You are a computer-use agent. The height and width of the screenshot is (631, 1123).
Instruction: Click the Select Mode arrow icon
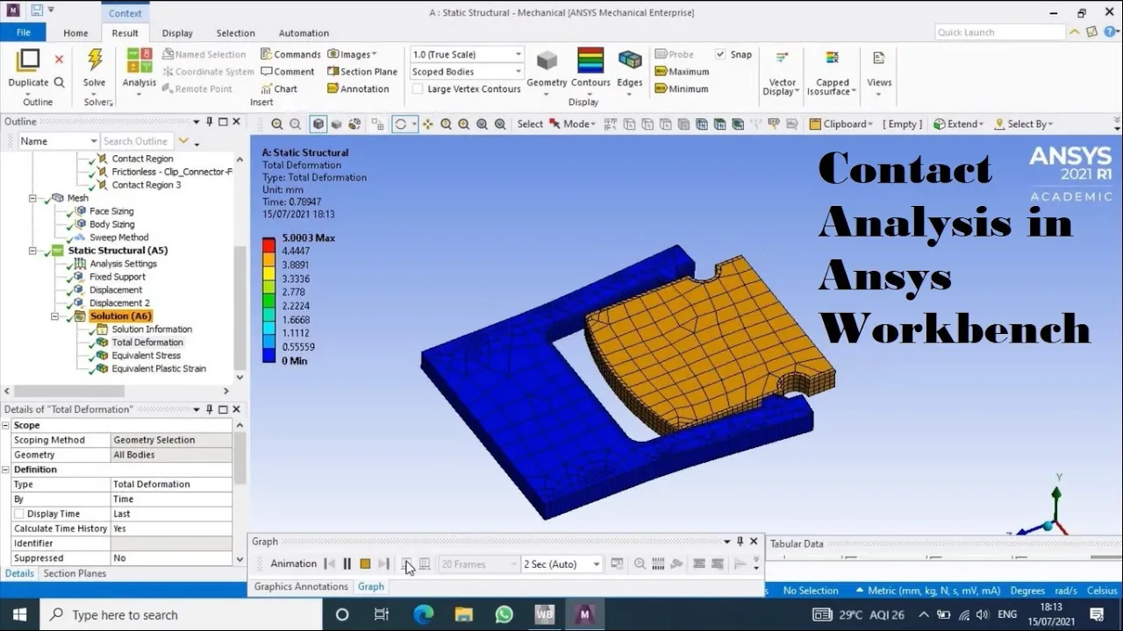click(x=554, y=124)
